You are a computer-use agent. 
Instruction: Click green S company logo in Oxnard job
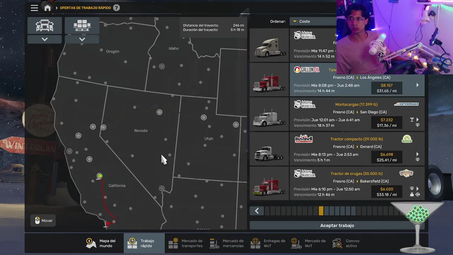(x=407, y=139)
